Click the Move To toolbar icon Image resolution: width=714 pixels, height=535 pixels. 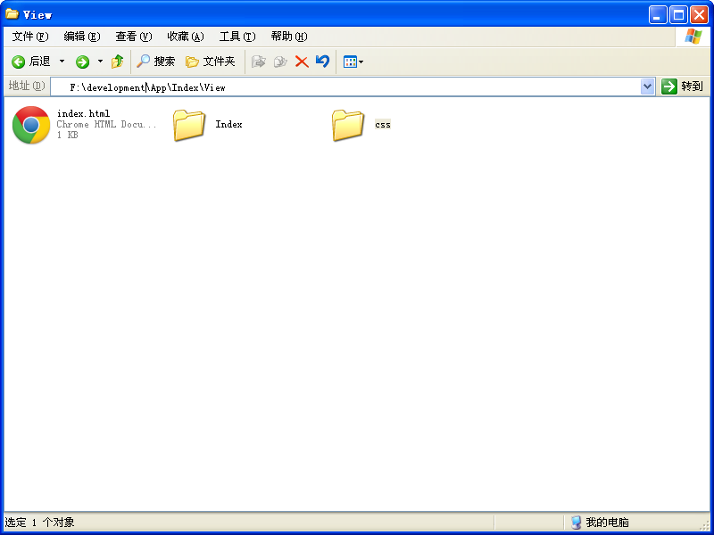[259, 62]
